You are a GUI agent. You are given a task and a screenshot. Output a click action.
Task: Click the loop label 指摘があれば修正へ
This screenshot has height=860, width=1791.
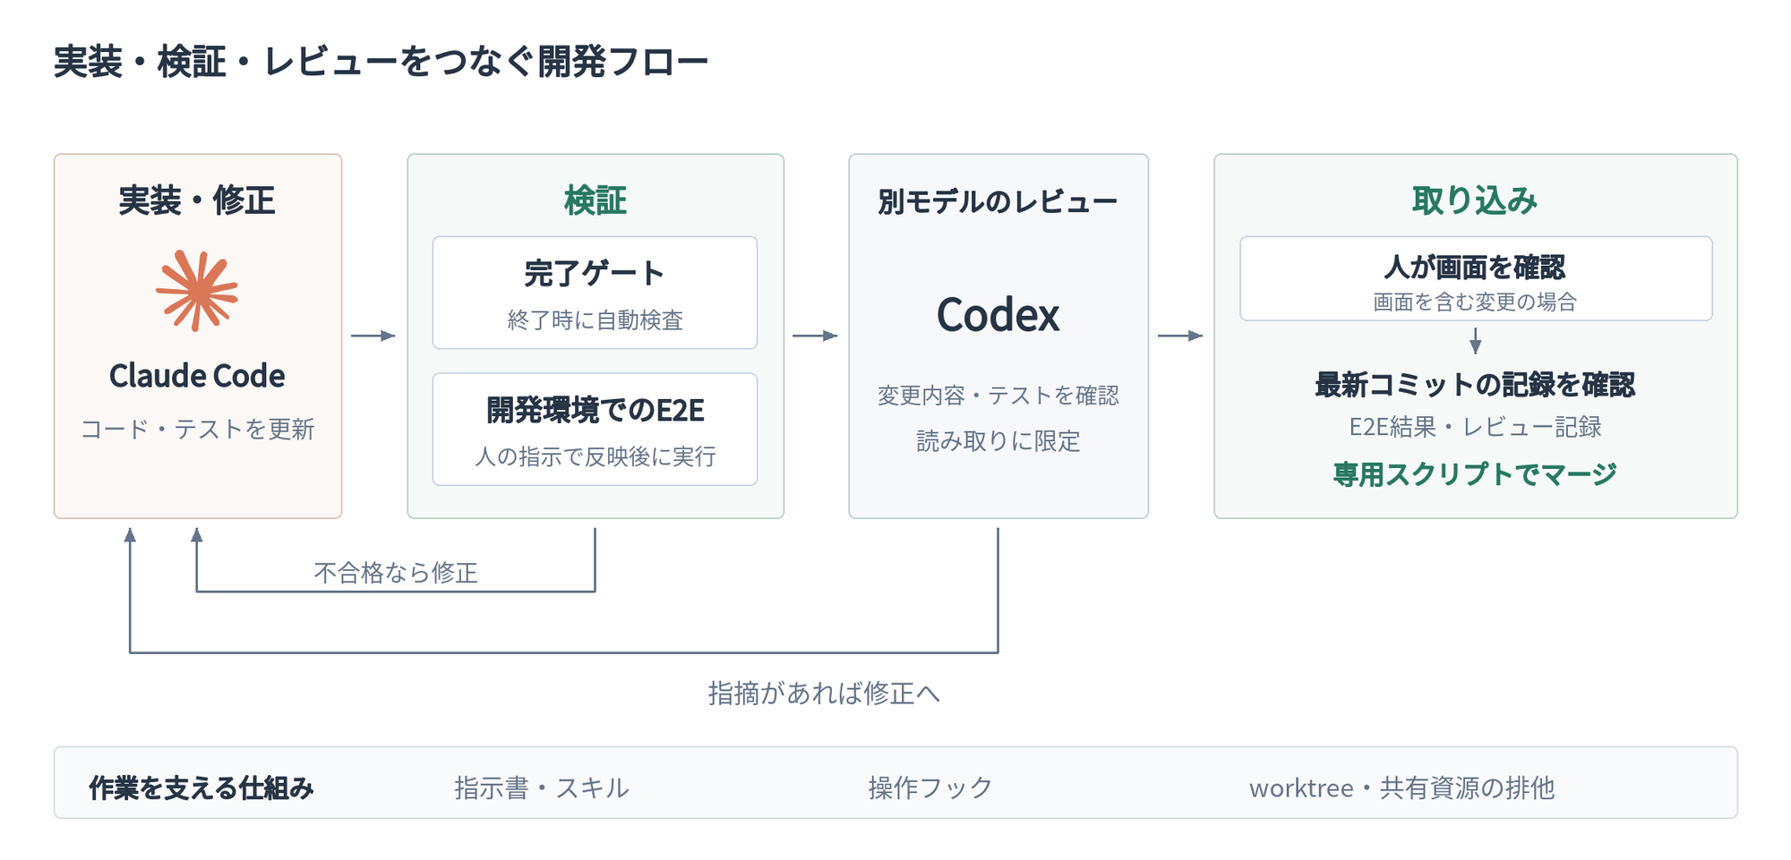[x=824, y=694]
